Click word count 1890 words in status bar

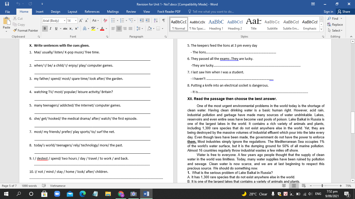pos(29,186)
